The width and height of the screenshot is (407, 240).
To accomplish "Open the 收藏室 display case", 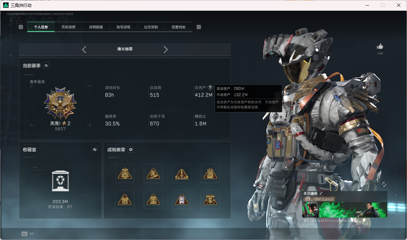I will tap(60, 181).
